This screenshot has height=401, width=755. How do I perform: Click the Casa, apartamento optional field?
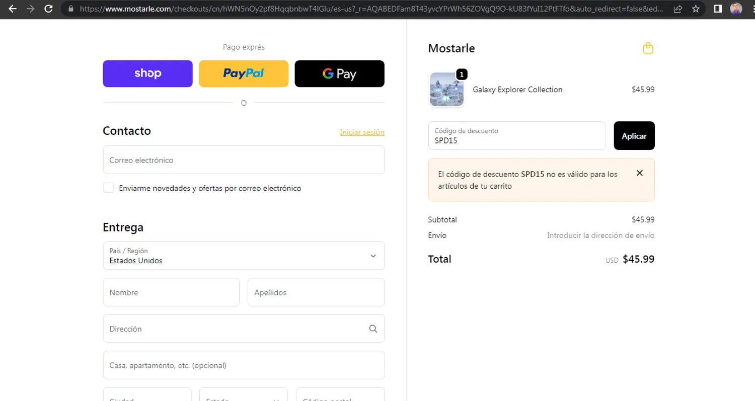pyautogui.click(x=244, y=365)
